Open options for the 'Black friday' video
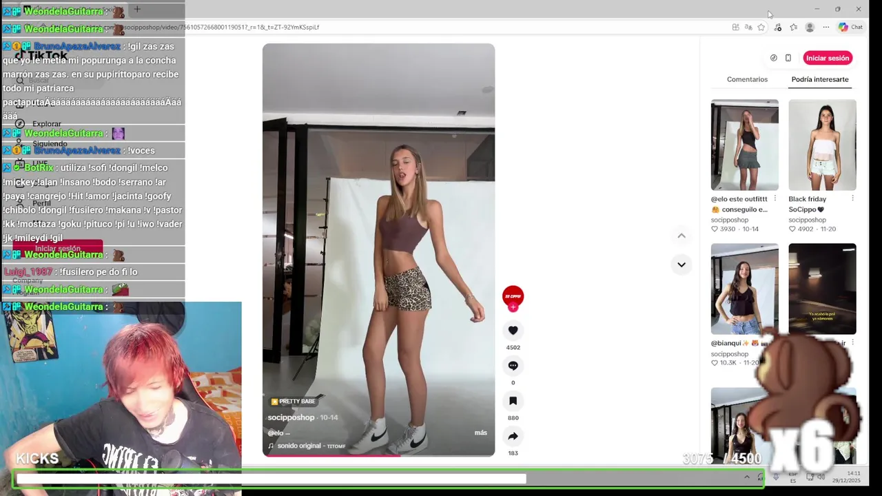Viewport: 882px width, 496px height. (x=852, y=199)
